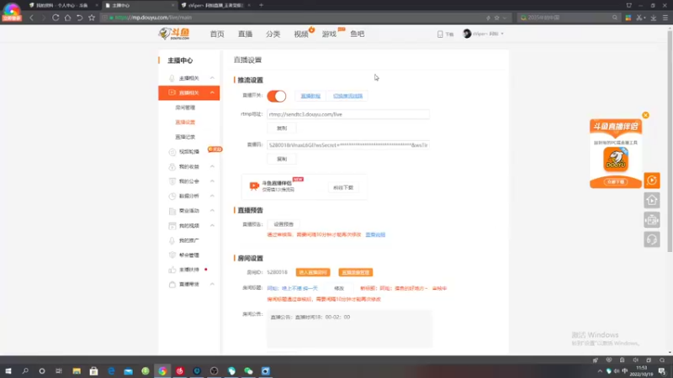Click the mobile download phone icon in header
Image resolution: width=673 pixels, height=378 pixels.
[x=440, y=34]
